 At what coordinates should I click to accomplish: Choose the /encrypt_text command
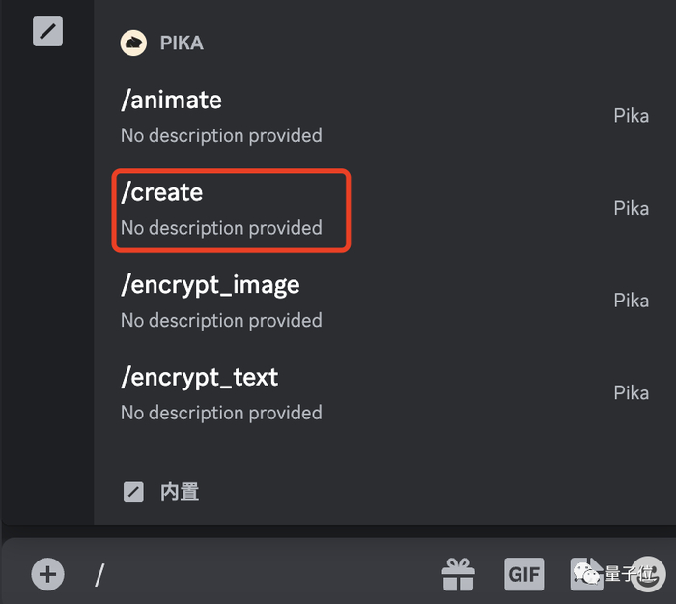[199, 377]
